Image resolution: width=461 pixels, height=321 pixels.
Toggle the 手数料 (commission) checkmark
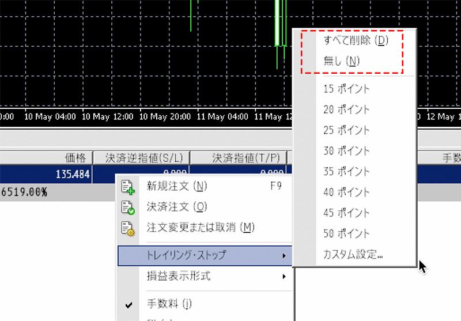129,303
